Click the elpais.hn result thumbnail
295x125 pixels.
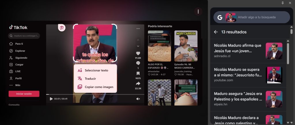[x=274, y=99]
